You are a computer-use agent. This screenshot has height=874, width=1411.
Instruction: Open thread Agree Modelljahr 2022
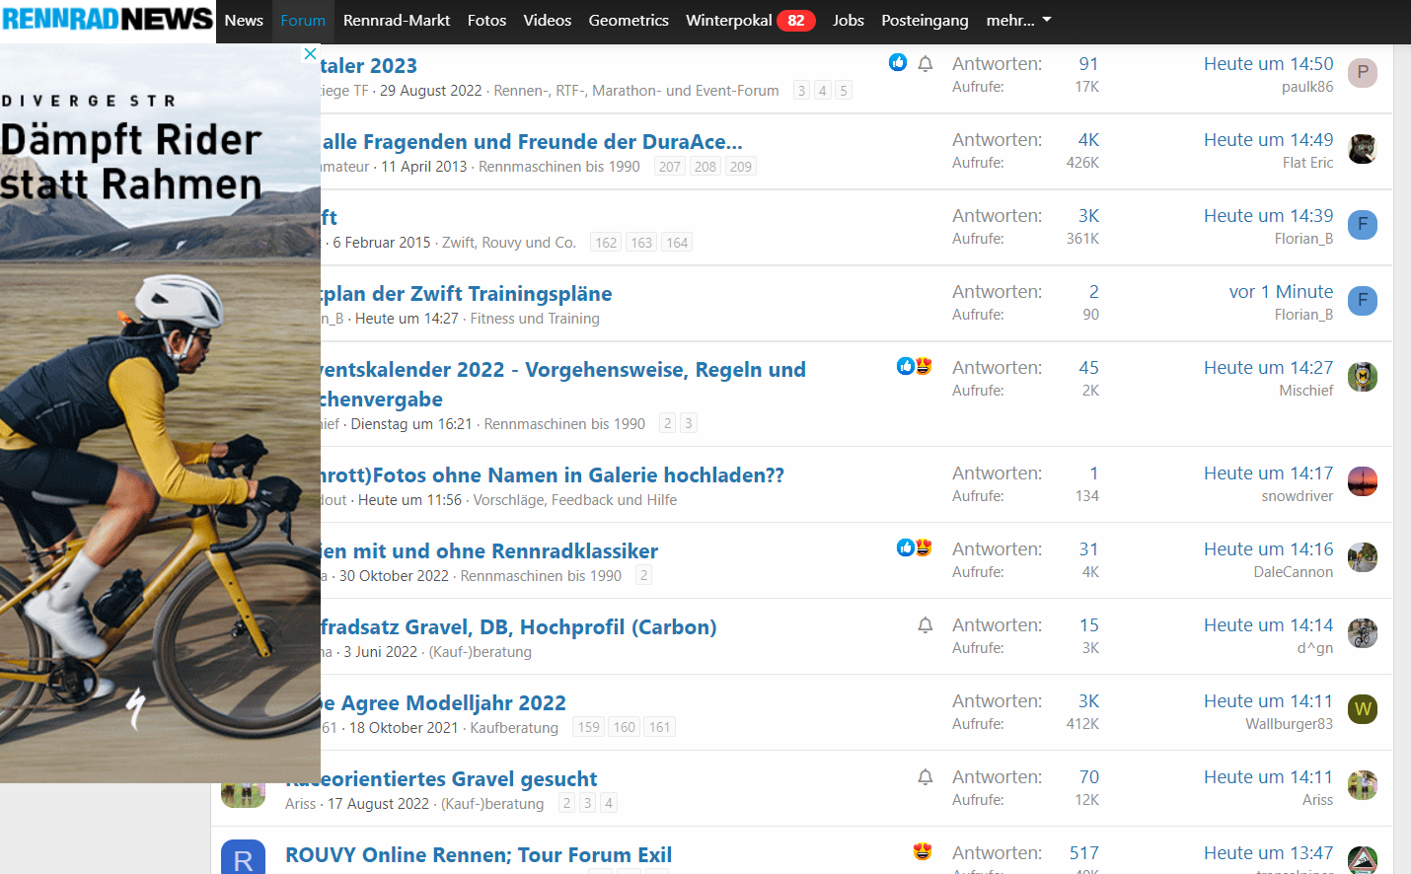coord(452,703)
